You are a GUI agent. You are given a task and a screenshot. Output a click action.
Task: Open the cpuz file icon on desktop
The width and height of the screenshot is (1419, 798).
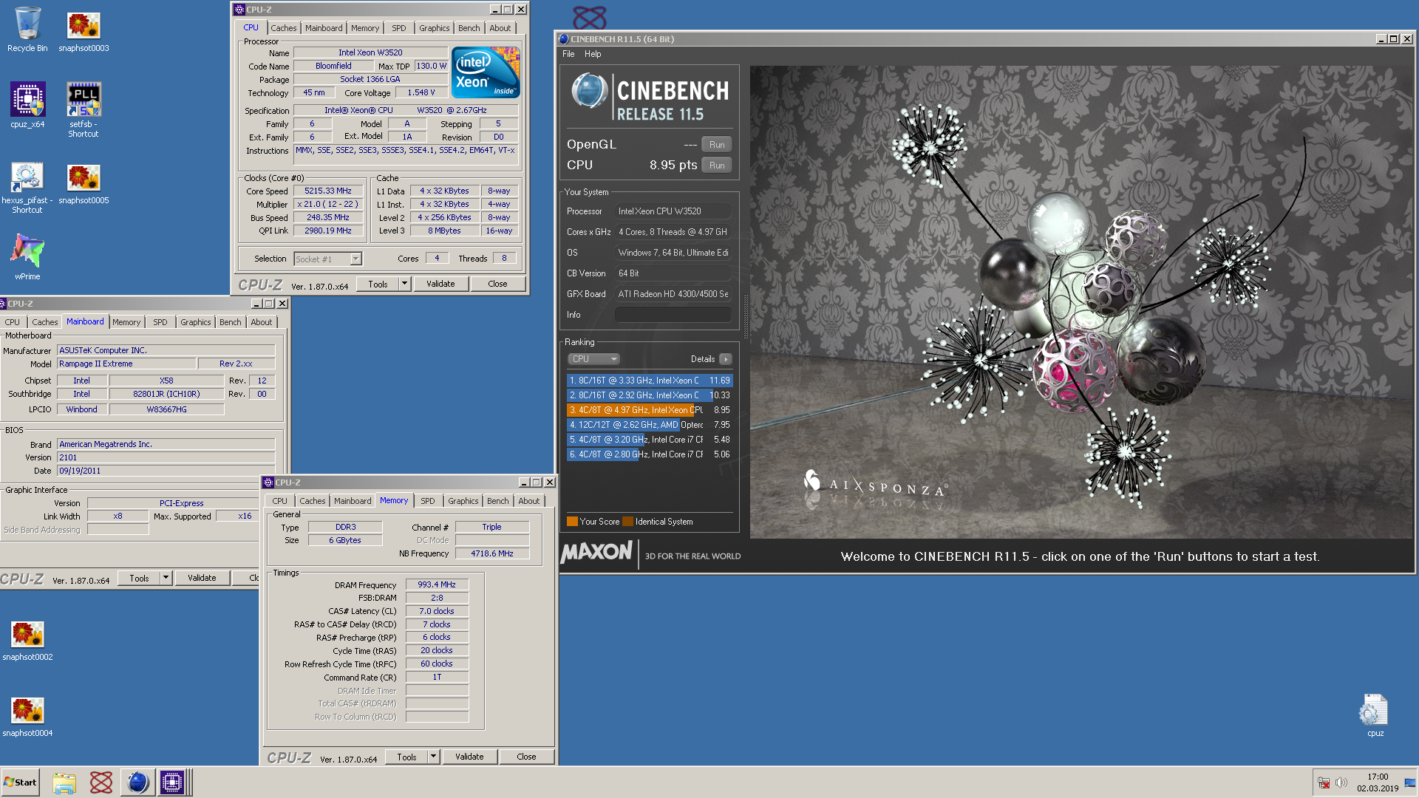(1375, 715)
